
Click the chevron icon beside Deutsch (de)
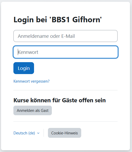click(x=38, y=133)
